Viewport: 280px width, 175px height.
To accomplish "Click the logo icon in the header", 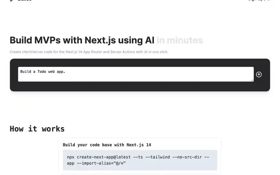I will pyautogui.click(x=12, y=0).
